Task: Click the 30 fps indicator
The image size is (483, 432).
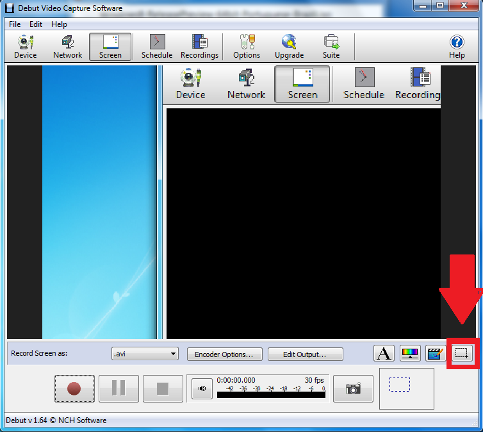Action: point(314,380)
